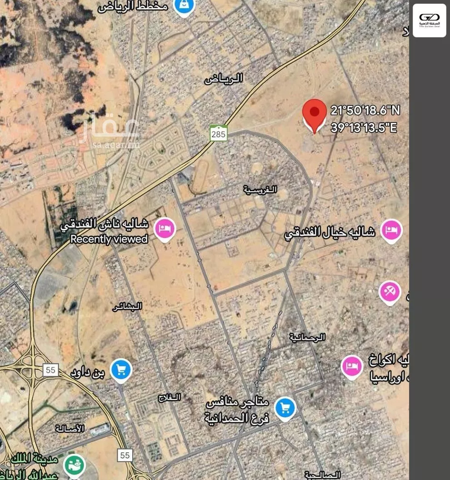The height and width of the screenshot is (480, 450).
Task: Click the الرياض neighborhood label
Action: pos(224,78)
